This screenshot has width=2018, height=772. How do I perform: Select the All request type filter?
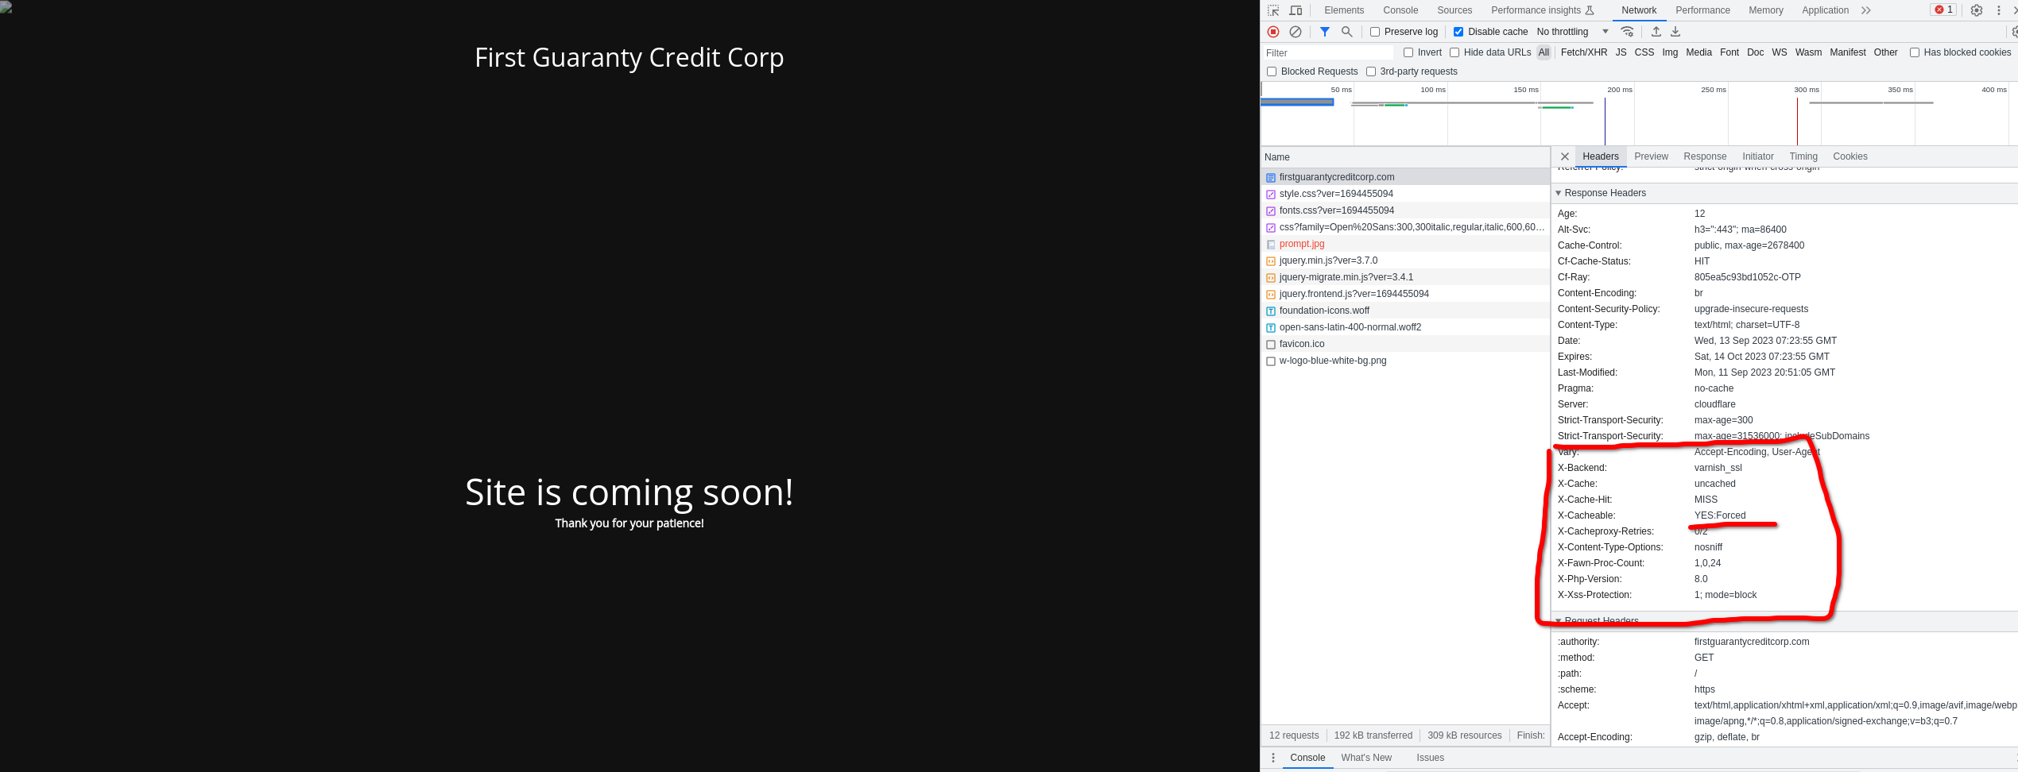click(x=1544, y=52)
